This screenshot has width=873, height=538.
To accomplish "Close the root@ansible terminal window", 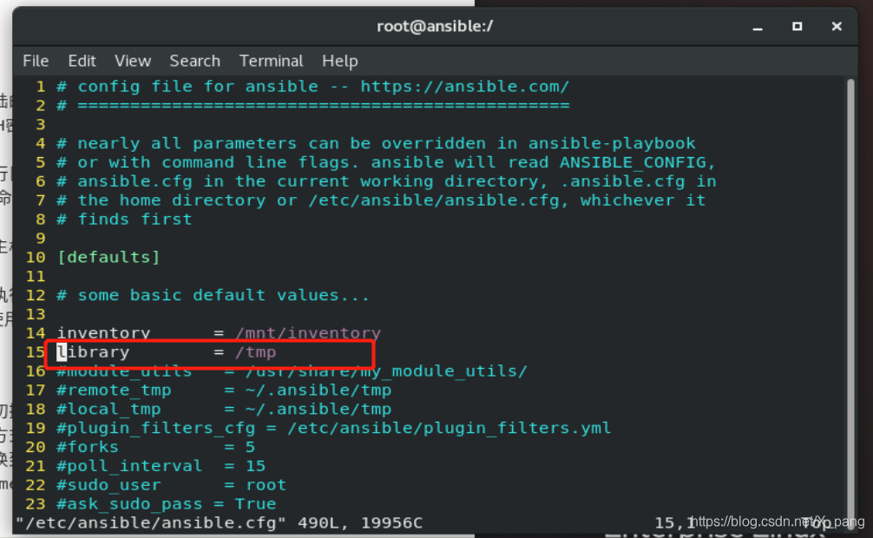I will pos(837,26).
